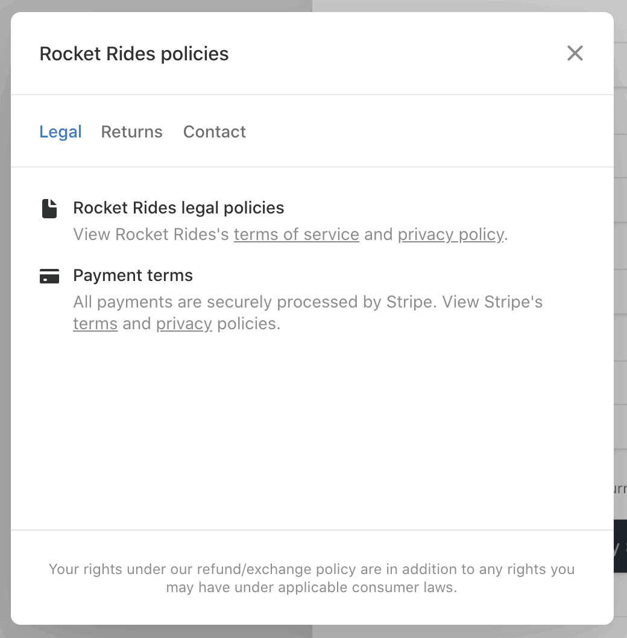627x638 pixels.
Task: Click the "Payment terms" heading
Action: (133, 276)
